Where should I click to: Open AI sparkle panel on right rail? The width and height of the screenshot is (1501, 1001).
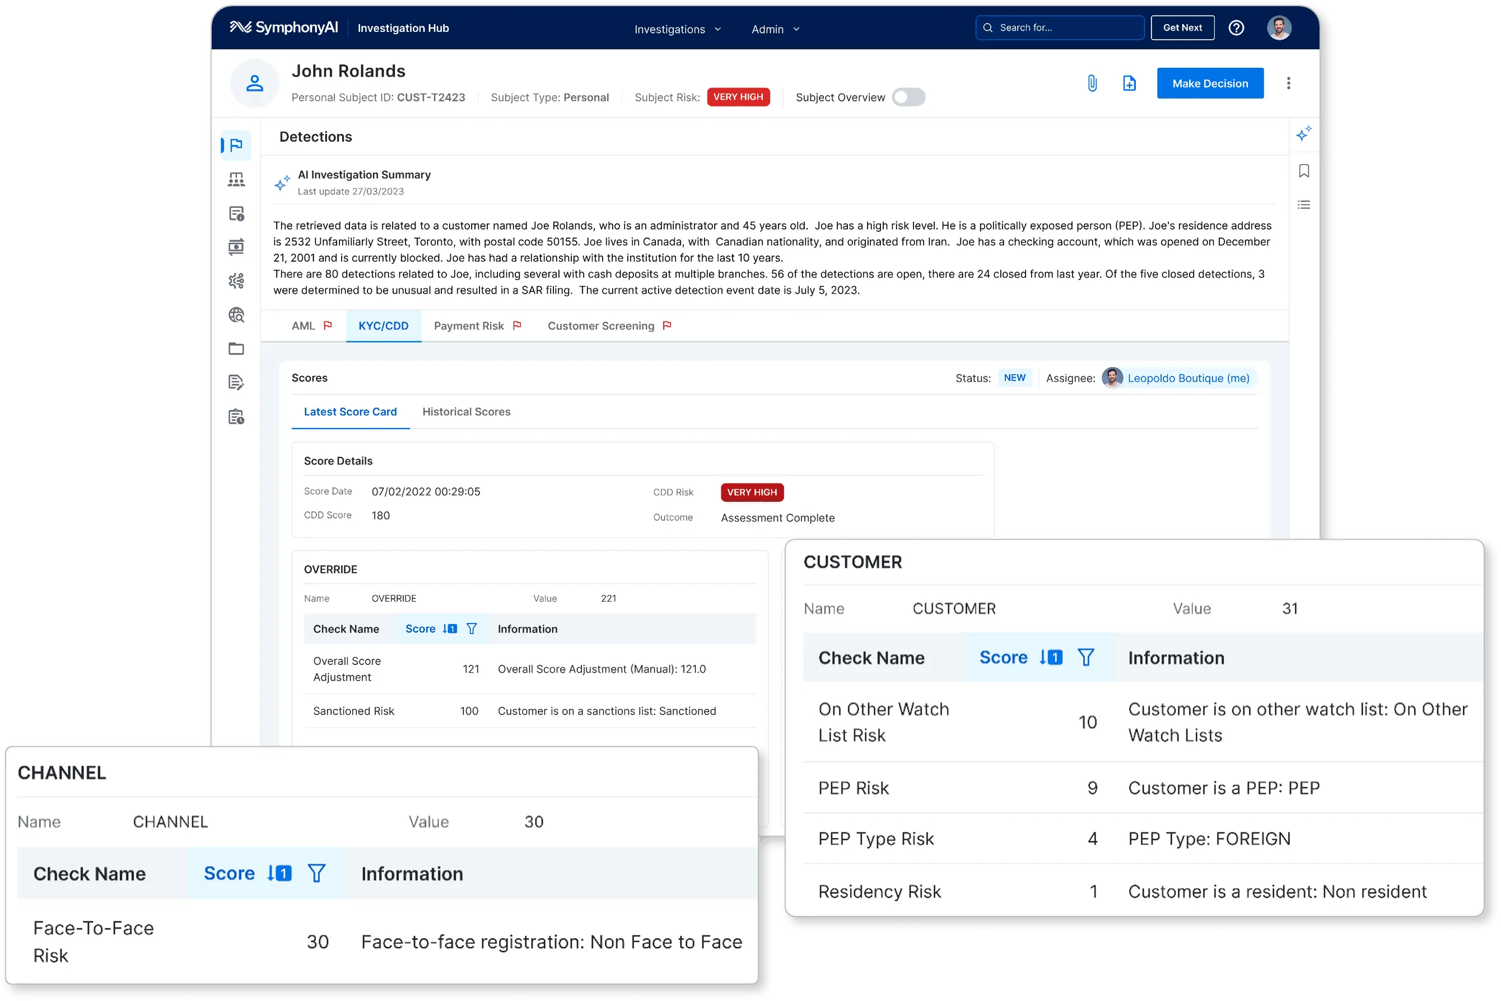[x=1304, y=133]
